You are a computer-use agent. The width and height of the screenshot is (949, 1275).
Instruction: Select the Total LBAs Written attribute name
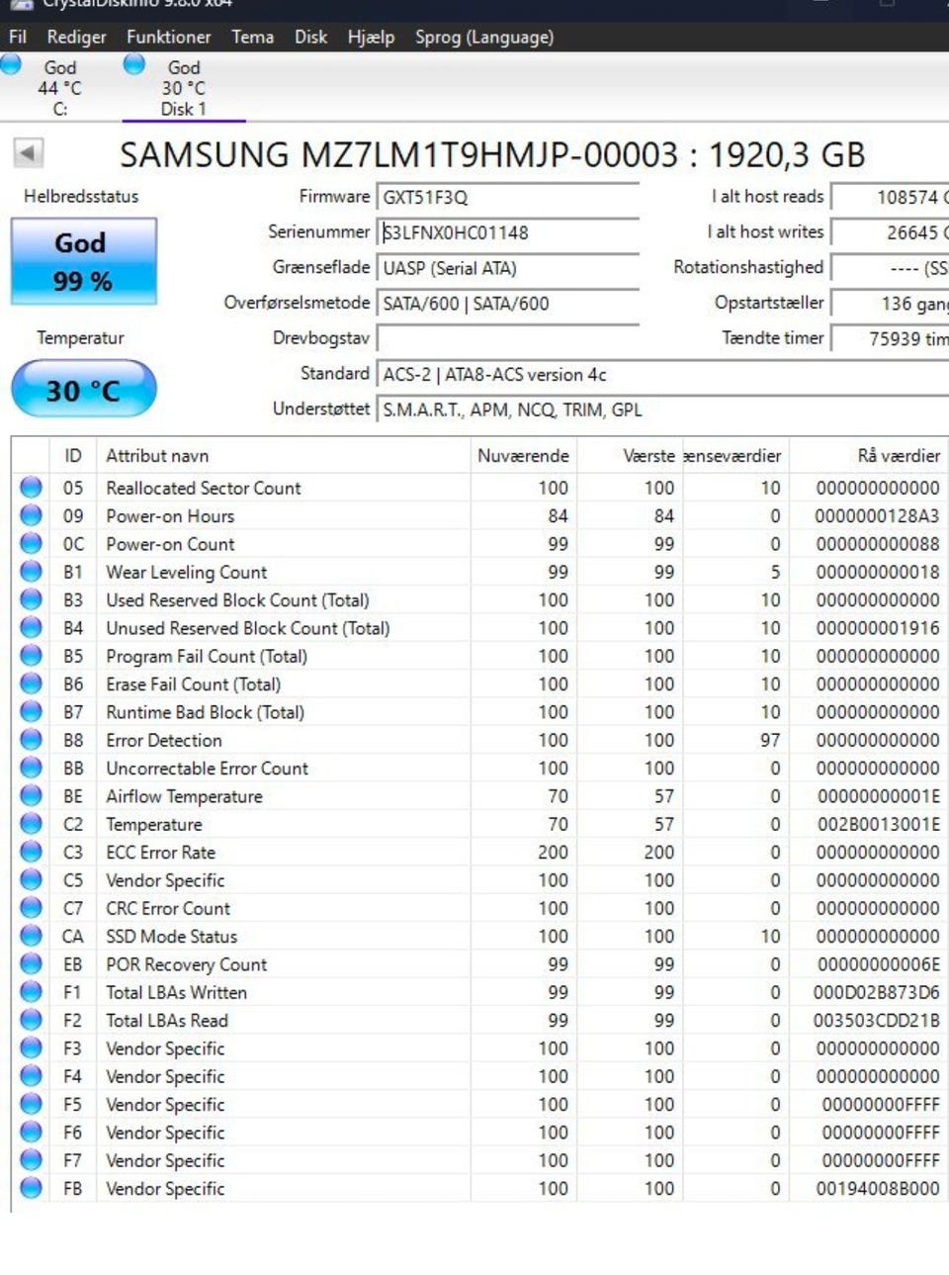[177, 992]
